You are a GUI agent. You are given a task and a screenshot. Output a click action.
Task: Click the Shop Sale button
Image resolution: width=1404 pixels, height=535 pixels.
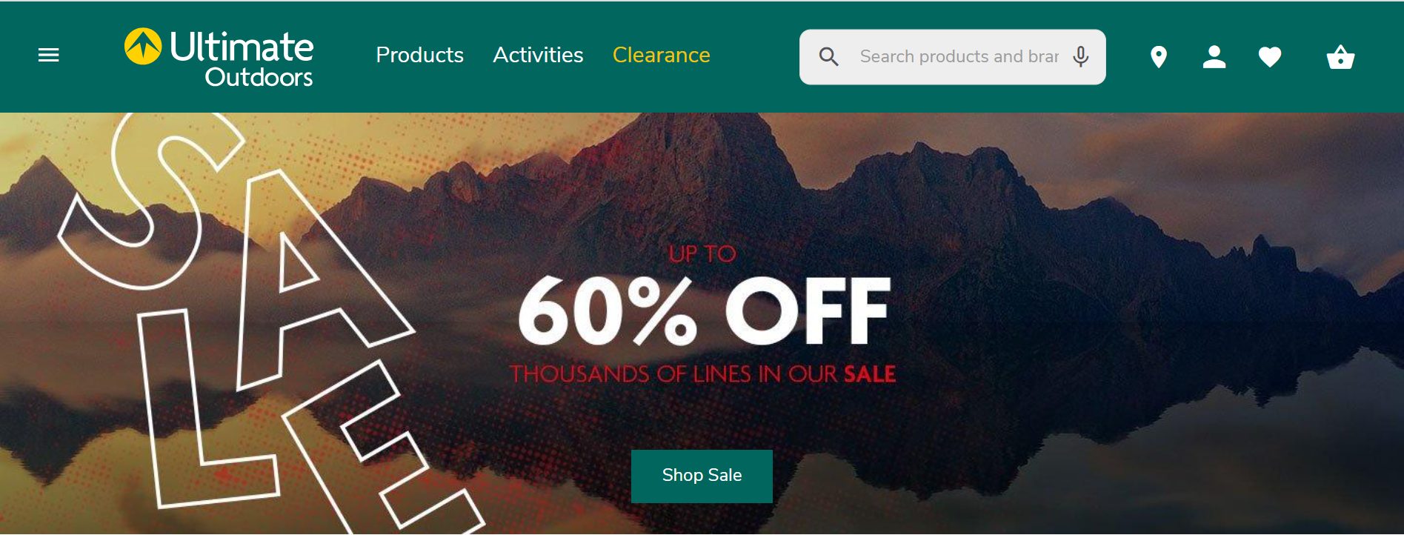[x=702, y=476]
